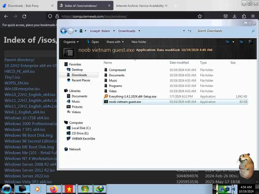
Task: Sort files by Date modified column
Action: click(179, 63)
